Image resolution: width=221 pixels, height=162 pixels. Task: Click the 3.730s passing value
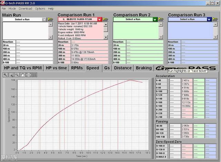tap(187, 137)
